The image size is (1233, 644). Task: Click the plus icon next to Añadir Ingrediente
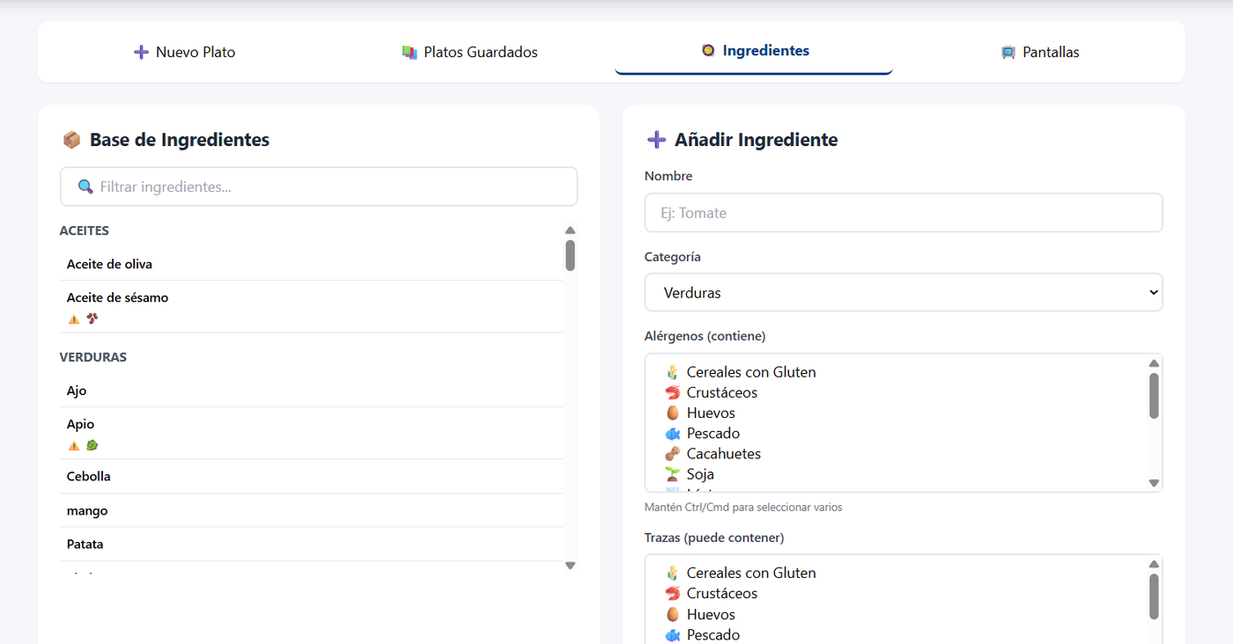pos(656,140)
